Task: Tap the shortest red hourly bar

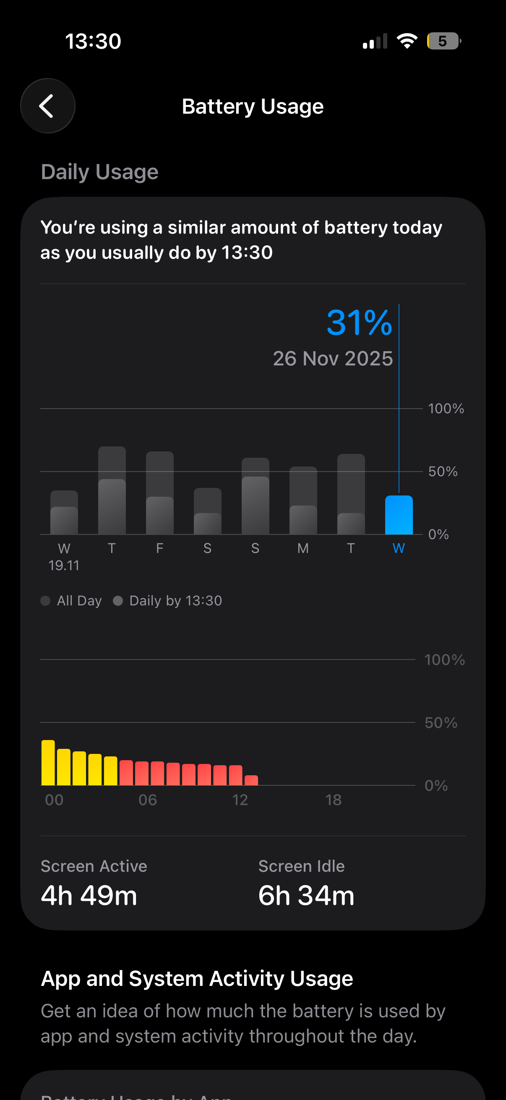Action: [251, 780]
